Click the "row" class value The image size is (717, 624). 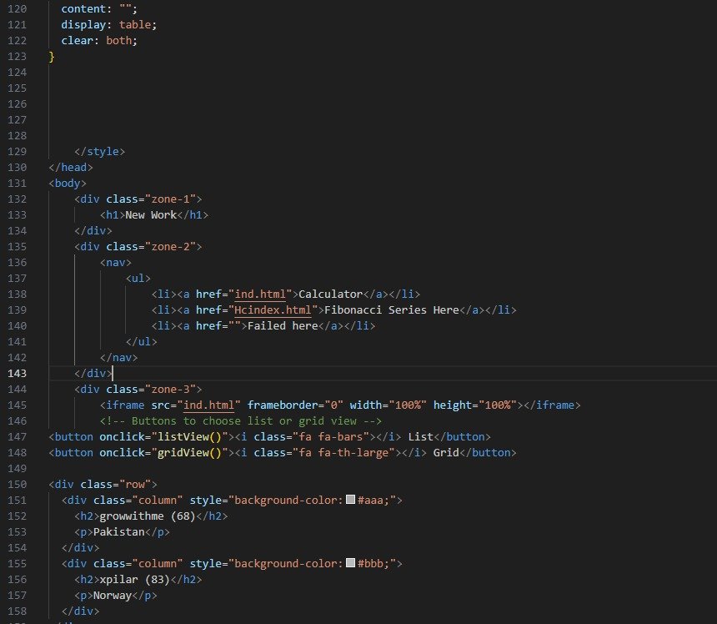coord(135,485)
